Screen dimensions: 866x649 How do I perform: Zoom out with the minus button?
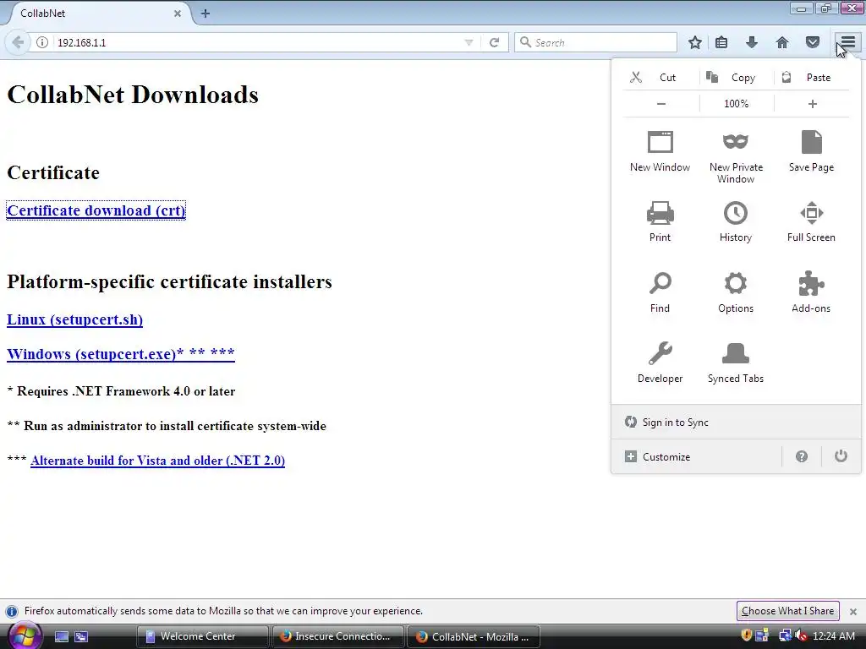[660, 104]
